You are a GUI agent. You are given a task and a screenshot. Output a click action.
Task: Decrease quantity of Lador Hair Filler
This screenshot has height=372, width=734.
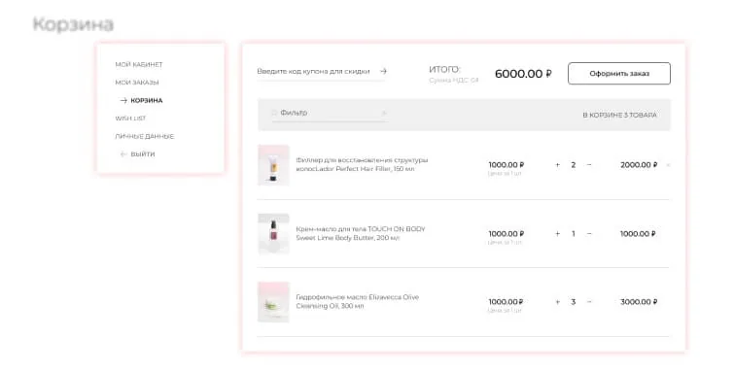click(589, 165)
